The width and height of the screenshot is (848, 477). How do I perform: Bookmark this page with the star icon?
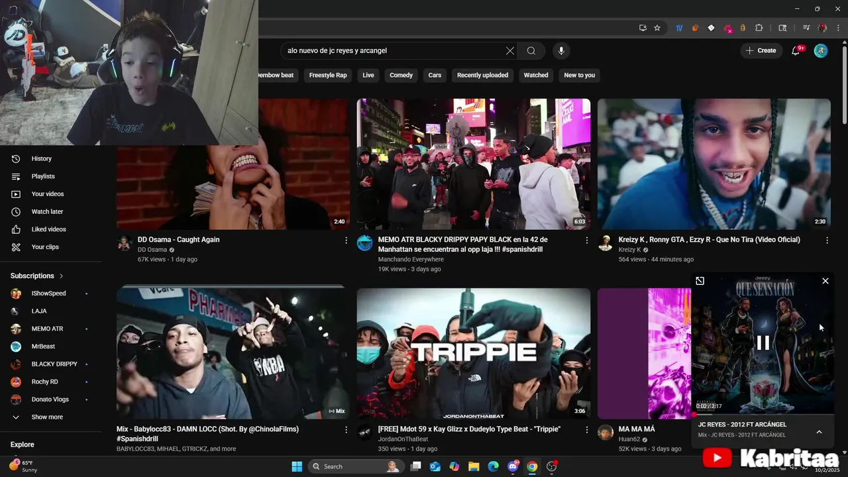tap(657, 28)
